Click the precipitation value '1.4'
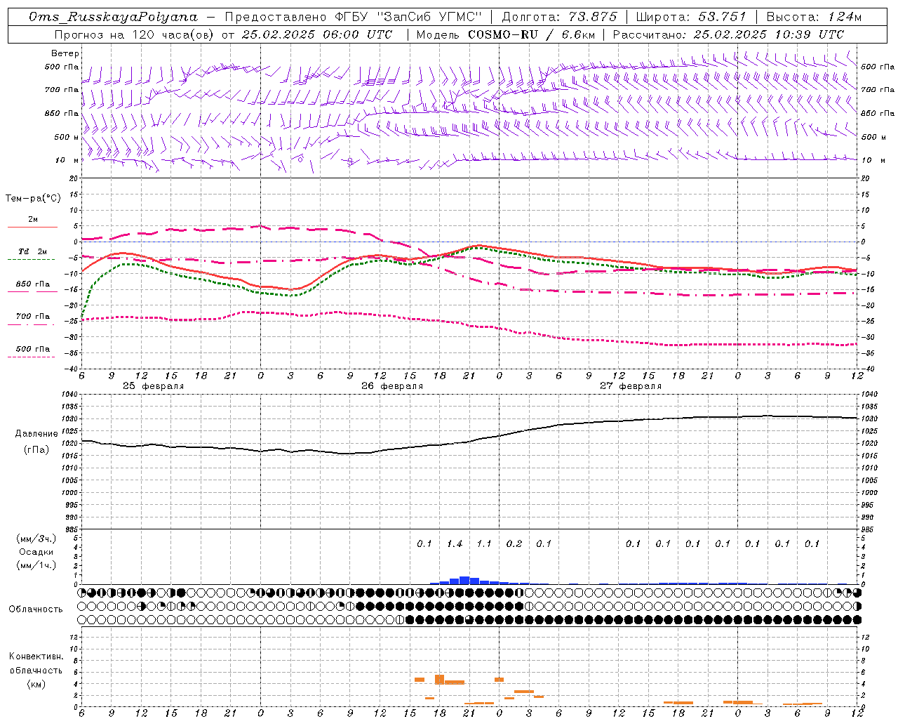Screen dimensions: 898x719 point(455,543)
